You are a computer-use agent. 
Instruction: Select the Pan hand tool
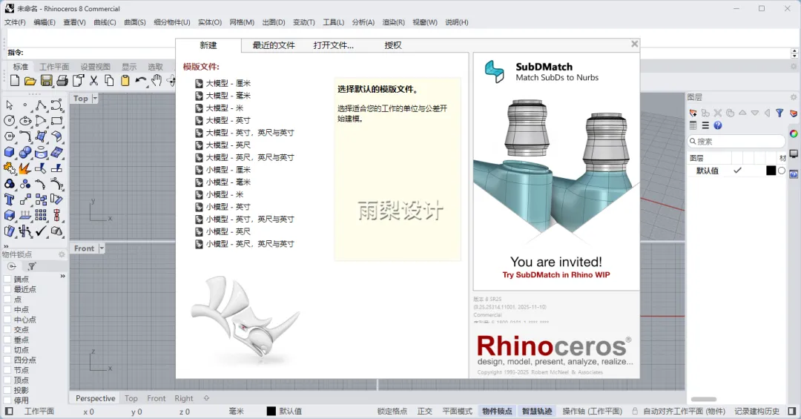point(156,80)
